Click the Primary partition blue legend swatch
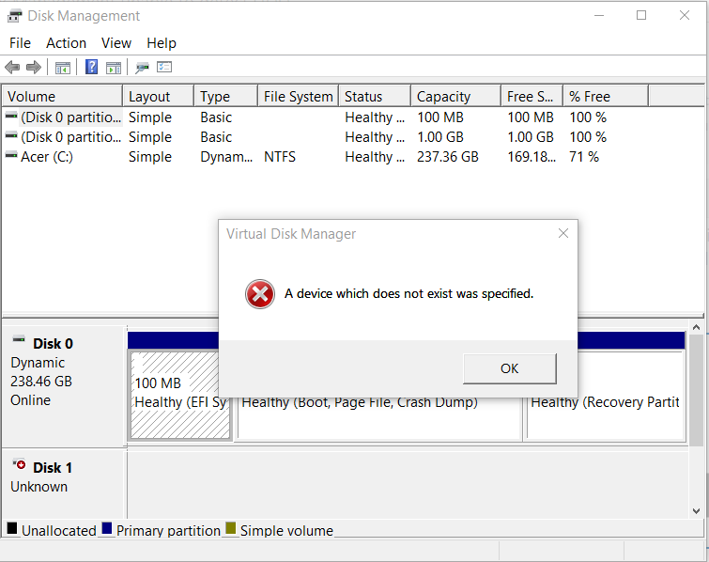709x562 pixels. (107, 528)
